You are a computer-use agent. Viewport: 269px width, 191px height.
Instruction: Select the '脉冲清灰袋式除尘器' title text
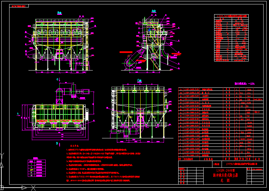pyautogui.click(x=225, y=175)
